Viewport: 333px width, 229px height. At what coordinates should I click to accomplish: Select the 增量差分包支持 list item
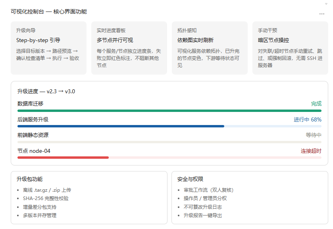pos(40,207)
